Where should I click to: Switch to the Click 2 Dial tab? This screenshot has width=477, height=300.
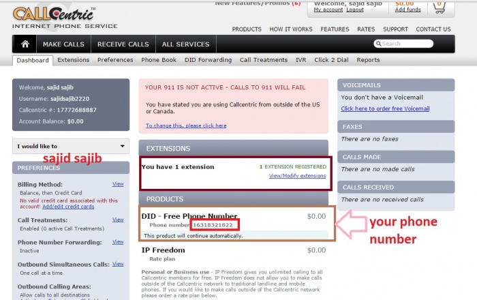331,60
